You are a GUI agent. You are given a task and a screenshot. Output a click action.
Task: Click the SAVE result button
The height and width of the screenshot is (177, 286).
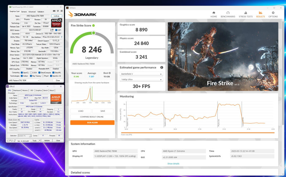pos(103,111)
